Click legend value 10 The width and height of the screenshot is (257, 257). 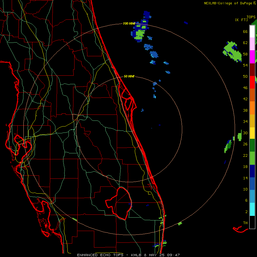(245, 189)
